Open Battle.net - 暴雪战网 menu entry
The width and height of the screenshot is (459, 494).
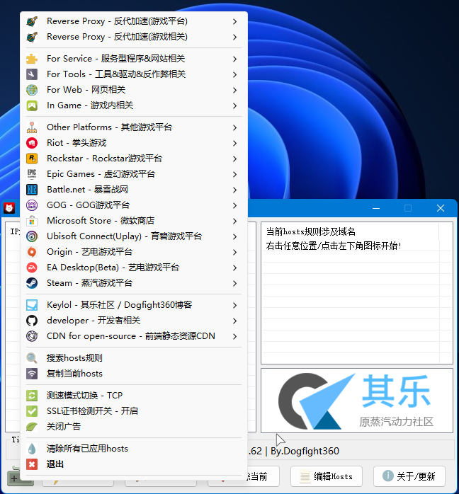(x=134, y=190)
